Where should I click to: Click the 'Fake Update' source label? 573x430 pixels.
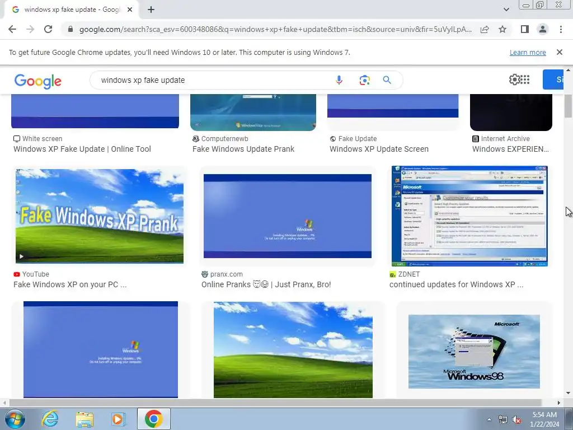click(358, 139)
